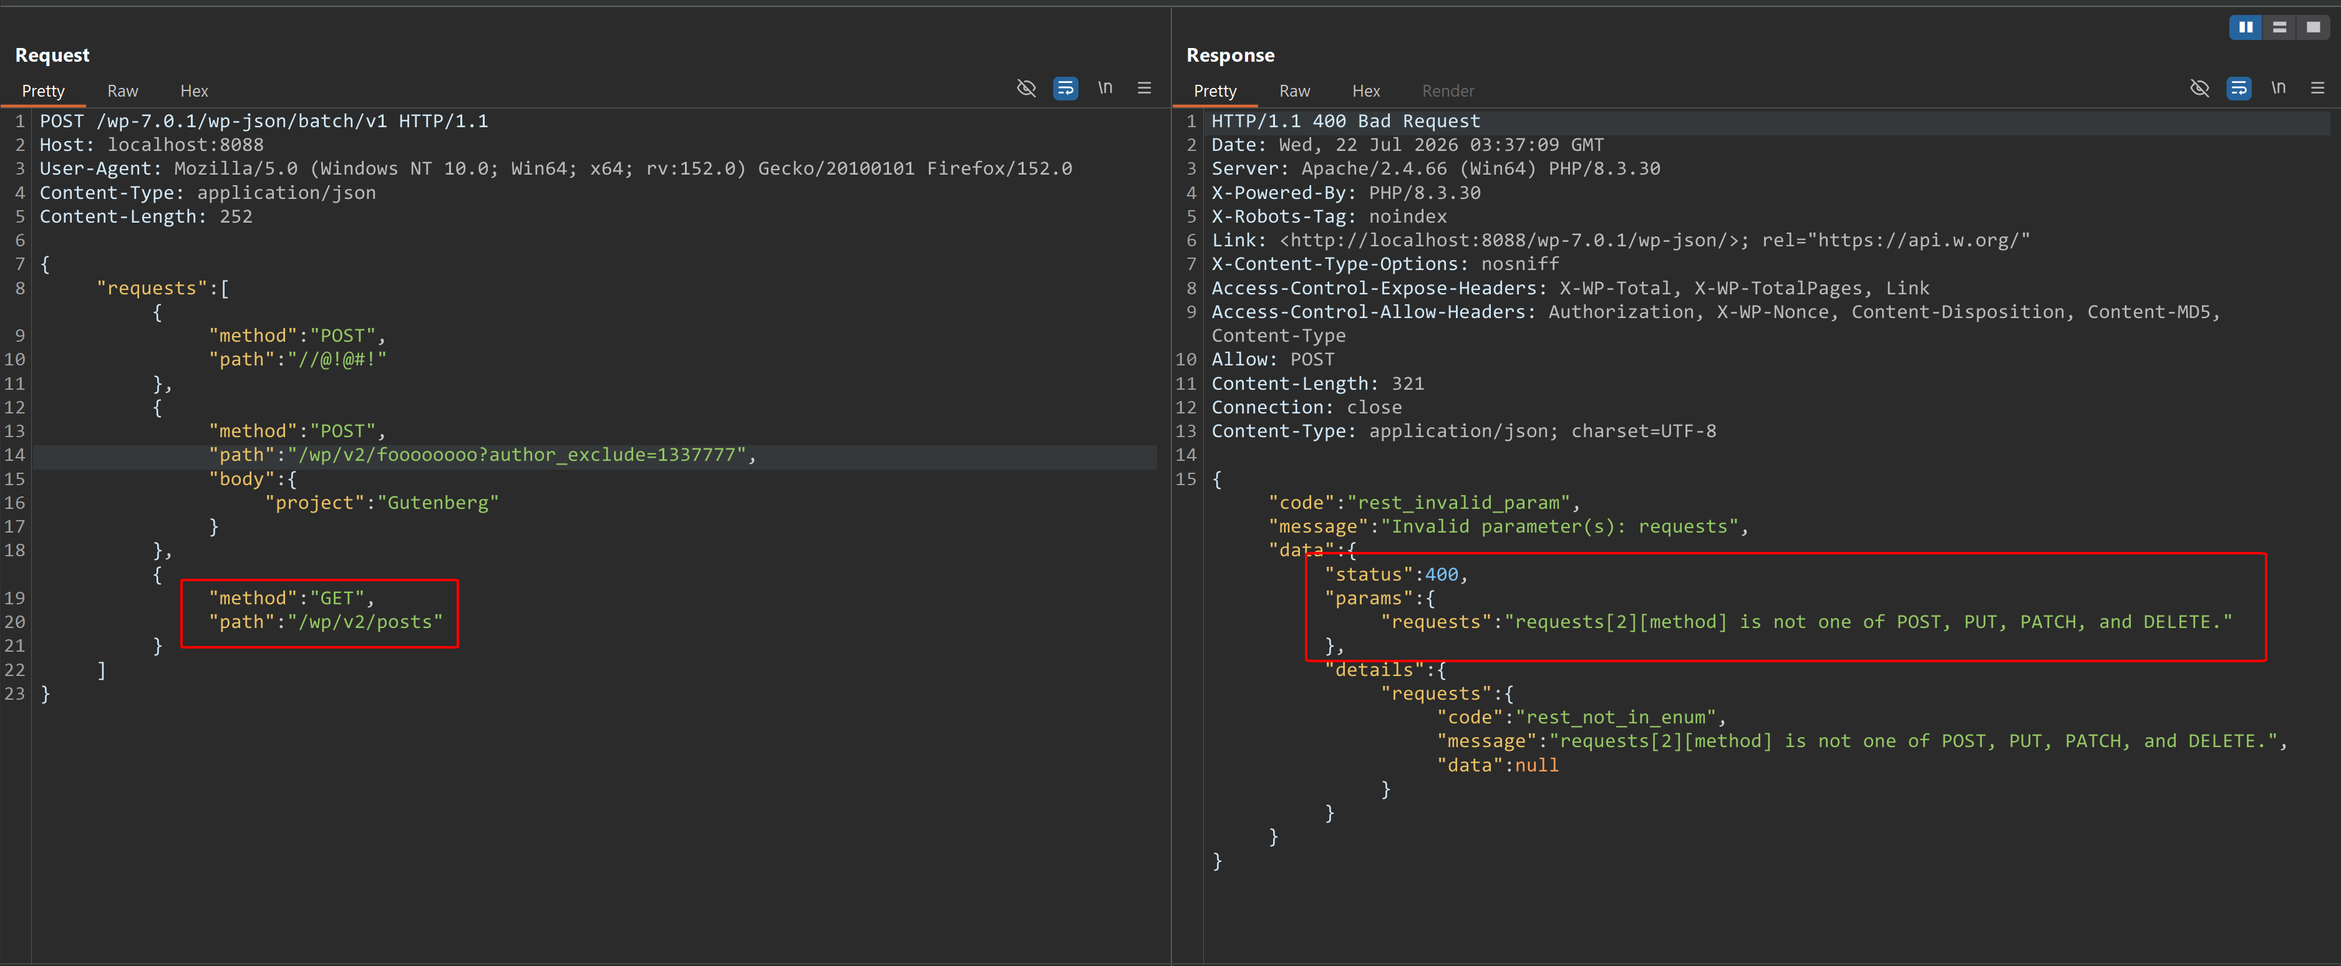Select the Pretty tab in the Response pane
Screen dimensions: 2341x966
pos(1215,91)
